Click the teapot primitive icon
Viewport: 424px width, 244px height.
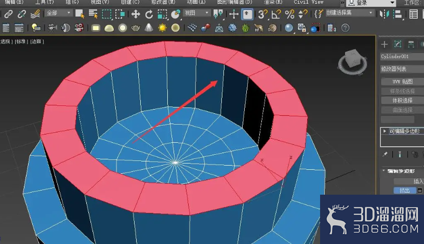coord(136,28)
